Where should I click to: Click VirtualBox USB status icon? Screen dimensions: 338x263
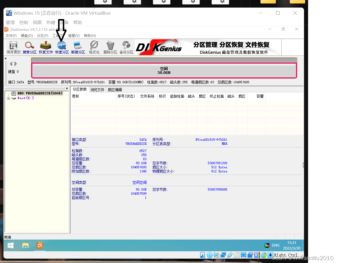[x=230, y=255]
